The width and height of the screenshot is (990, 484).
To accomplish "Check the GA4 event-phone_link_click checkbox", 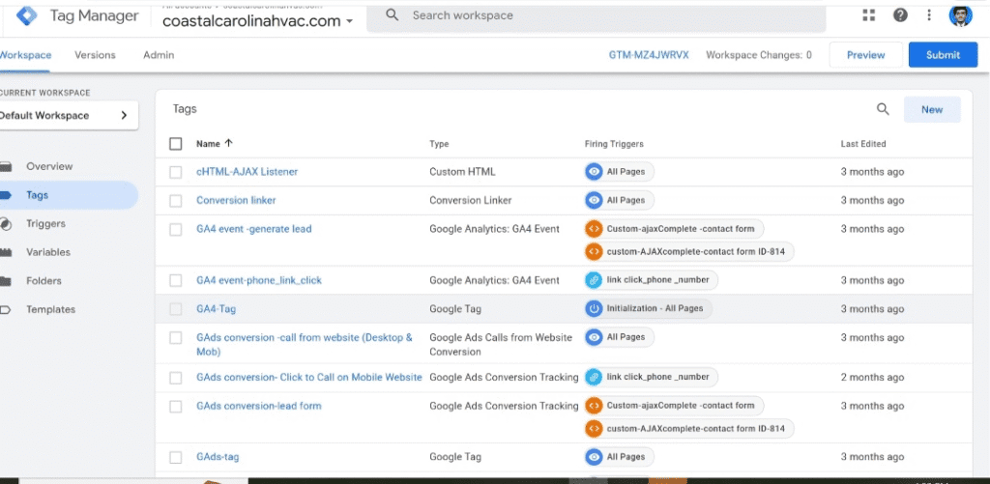I will tap(176, 280).
